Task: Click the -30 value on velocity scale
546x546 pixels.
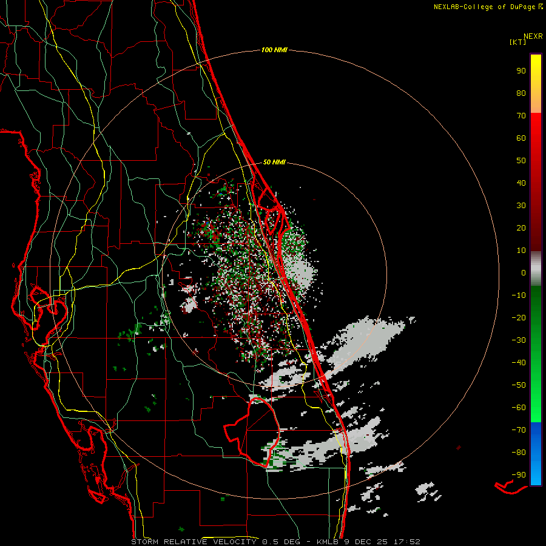Action: tap(519, 340)
